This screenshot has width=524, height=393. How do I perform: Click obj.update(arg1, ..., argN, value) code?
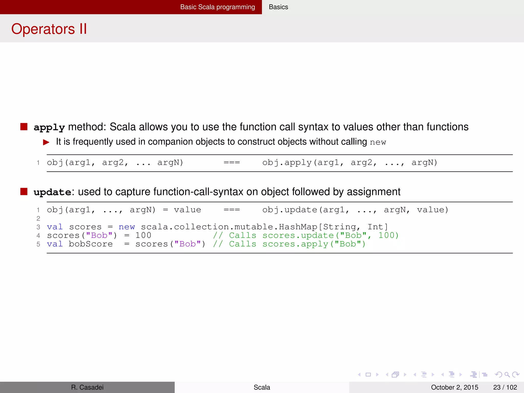tap(355, 210)
